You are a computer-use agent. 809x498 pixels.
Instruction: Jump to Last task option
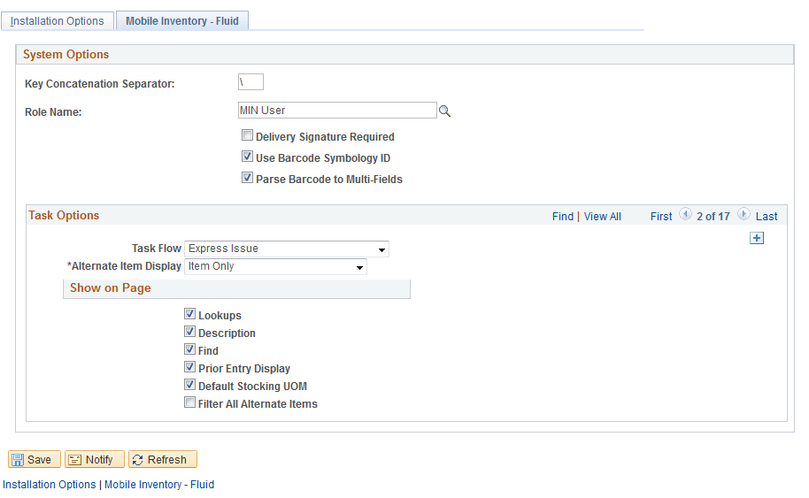(767, 217)
